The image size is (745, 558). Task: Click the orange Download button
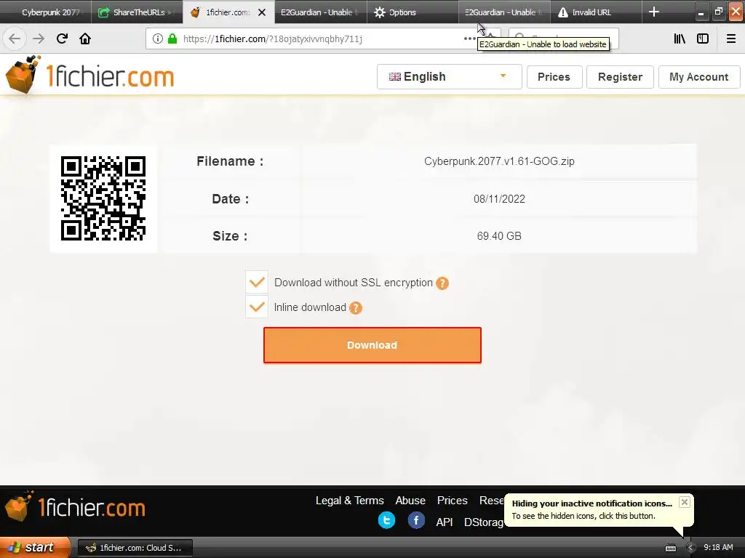pyautogui.click(x=372, y=345)
